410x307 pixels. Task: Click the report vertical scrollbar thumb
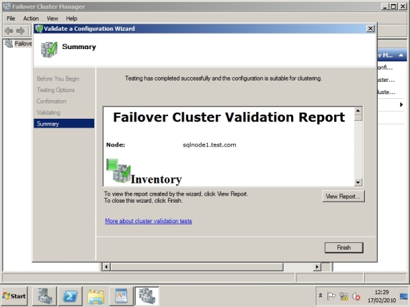click(x=358, y=117)
